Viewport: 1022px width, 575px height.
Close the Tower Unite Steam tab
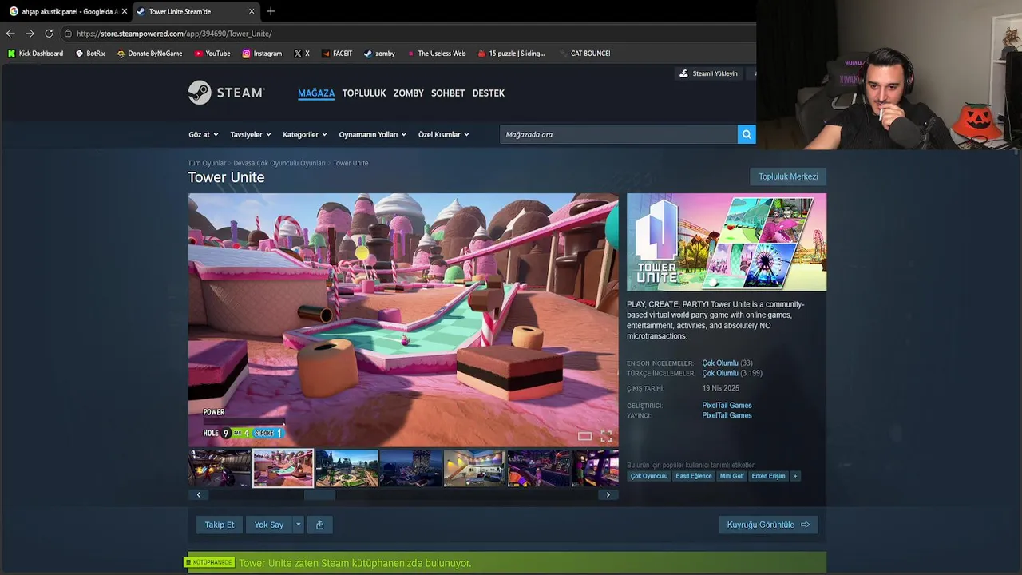click(252, 11)
